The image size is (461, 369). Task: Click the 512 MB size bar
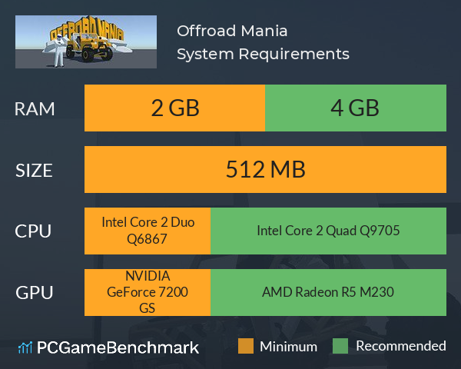265,169
